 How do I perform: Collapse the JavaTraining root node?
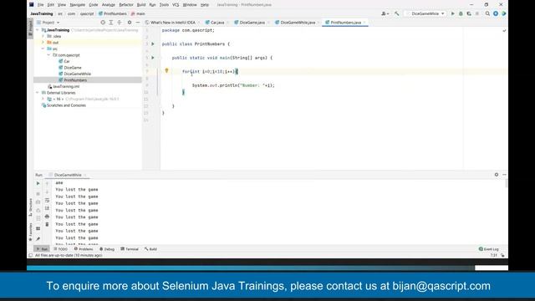click(x=37, y=30)
